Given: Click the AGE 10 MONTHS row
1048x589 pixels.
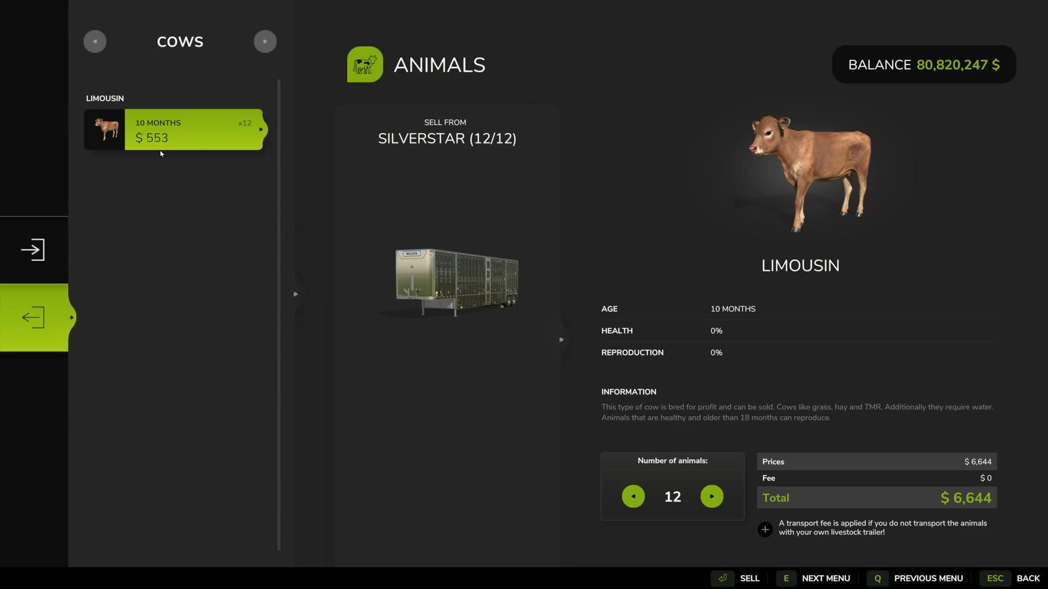Looking at the screenshot, I should click(800, 309).
